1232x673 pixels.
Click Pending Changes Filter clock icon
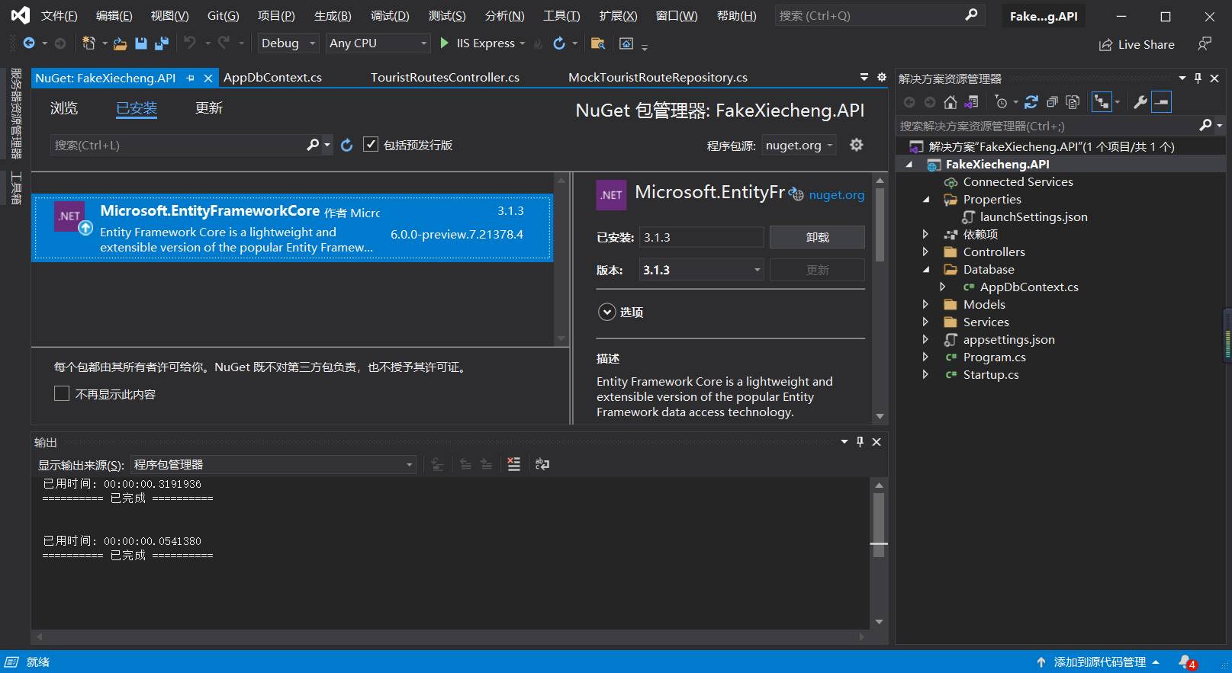(1001, 102)
